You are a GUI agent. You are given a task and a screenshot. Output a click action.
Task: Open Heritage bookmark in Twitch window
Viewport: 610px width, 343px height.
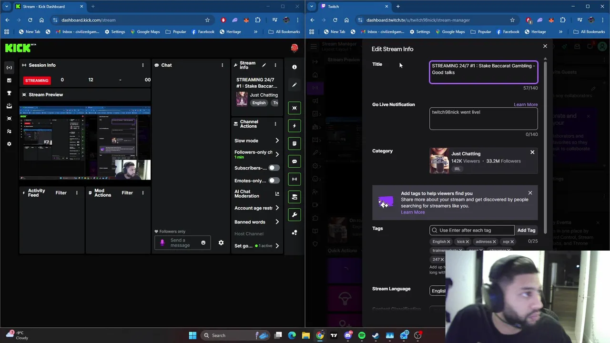[535, 32]
